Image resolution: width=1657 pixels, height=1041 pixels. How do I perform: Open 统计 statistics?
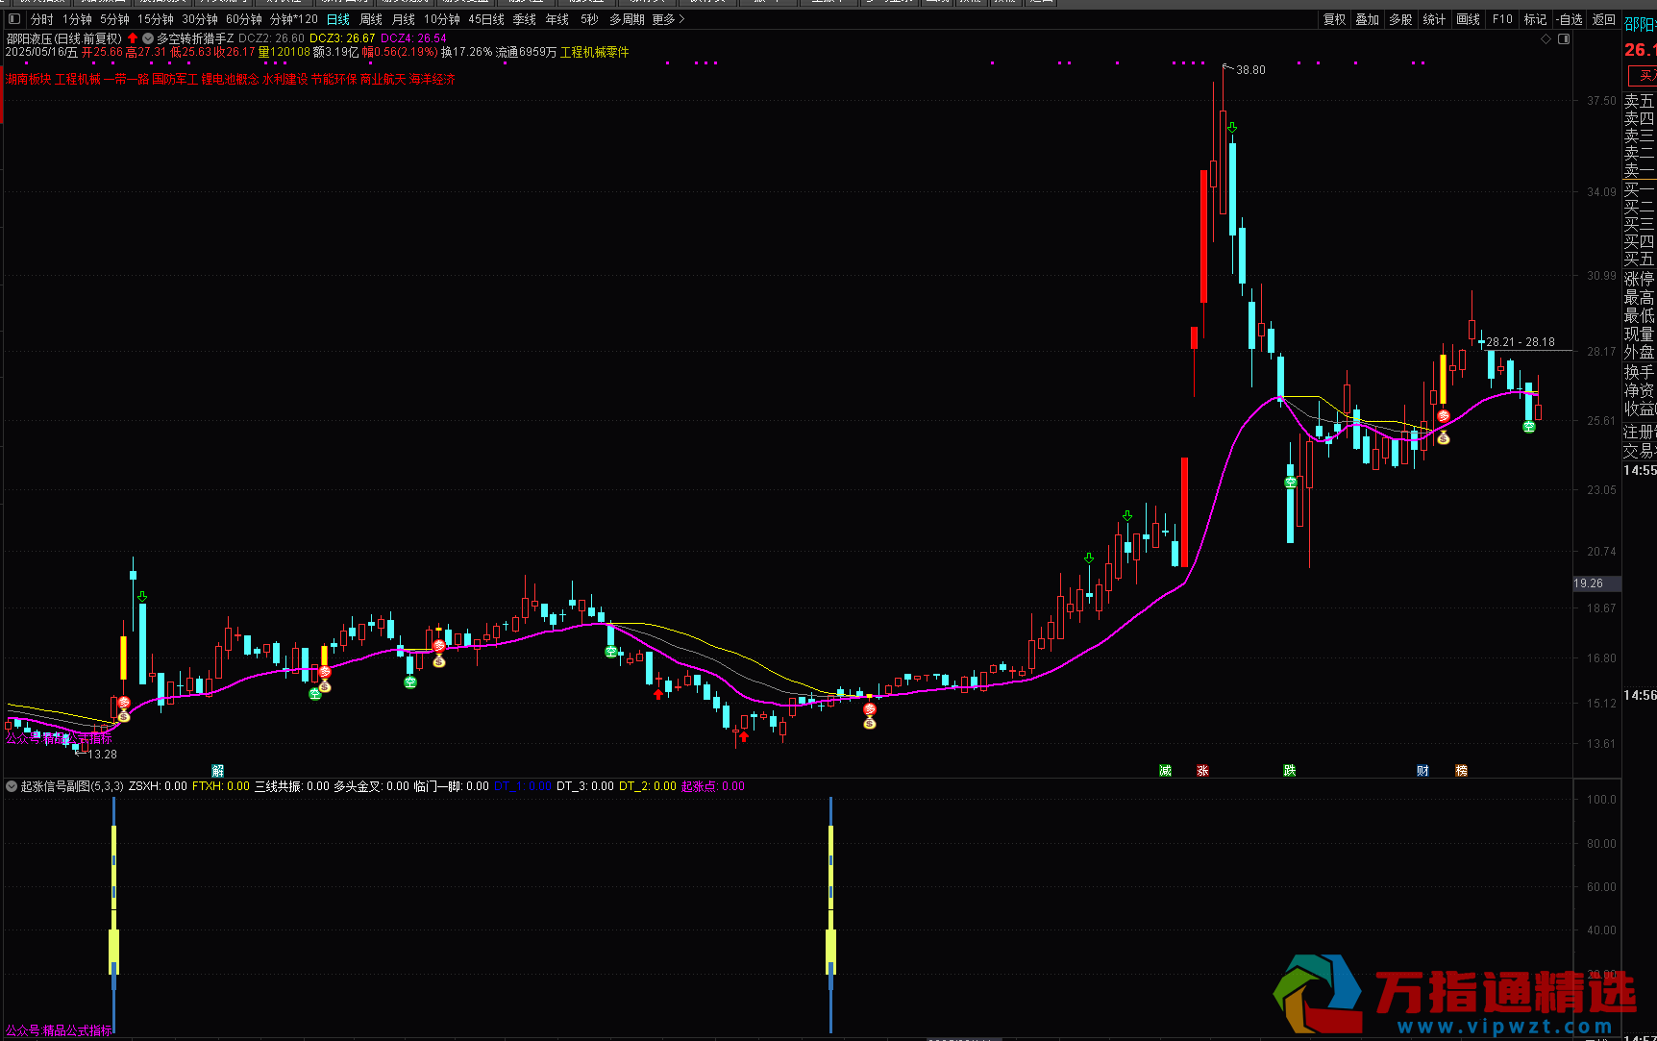[x=1434, y=19]
